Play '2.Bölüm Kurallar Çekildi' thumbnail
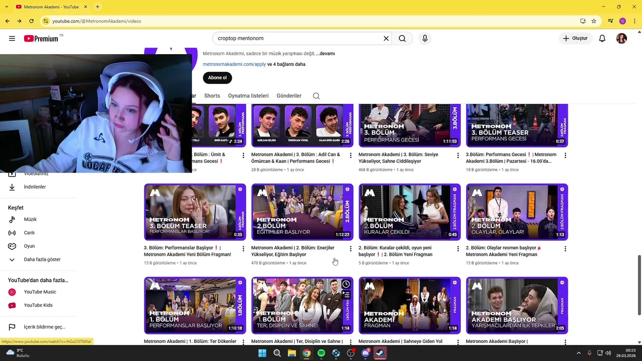The image size is (642, 361). point(409,212)
